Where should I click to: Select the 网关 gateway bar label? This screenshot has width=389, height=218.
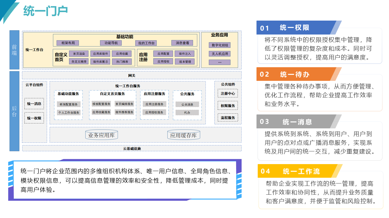point(132,75)
